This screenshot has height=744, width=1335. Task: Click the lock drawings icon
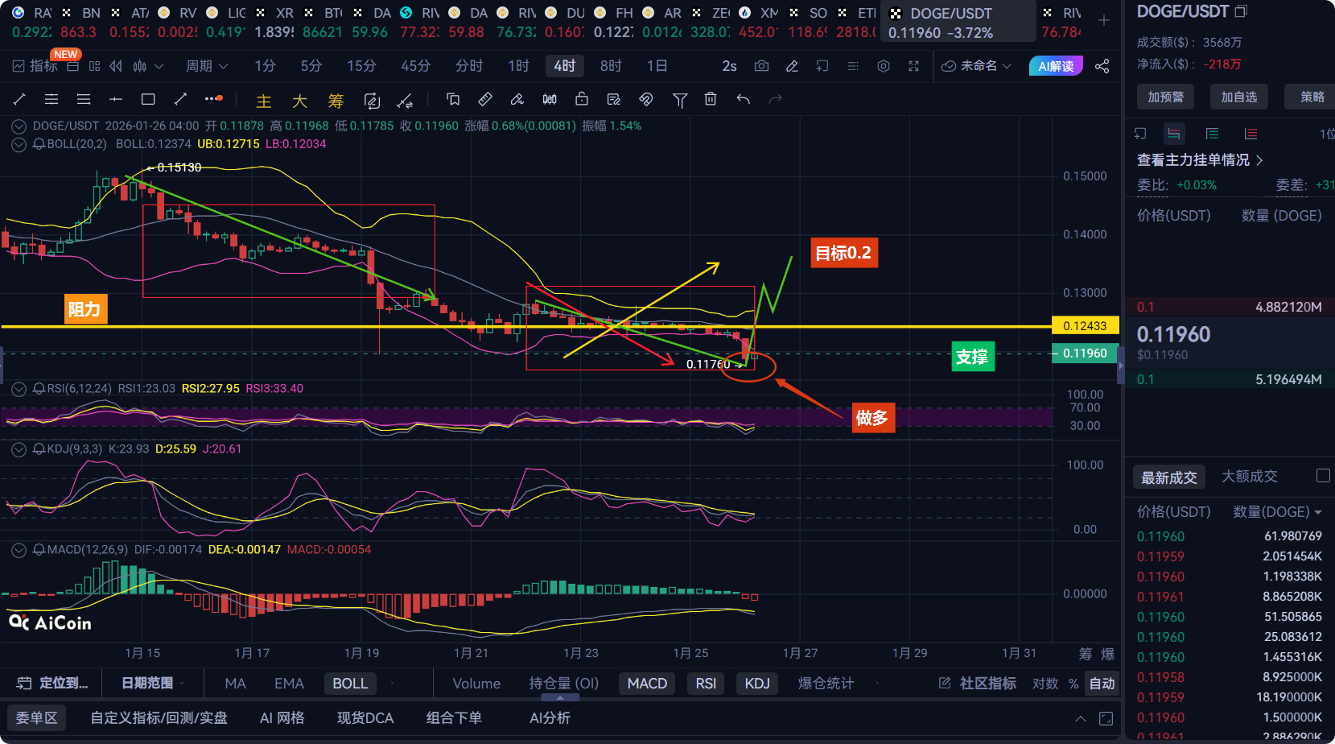[x=582, y=99]
